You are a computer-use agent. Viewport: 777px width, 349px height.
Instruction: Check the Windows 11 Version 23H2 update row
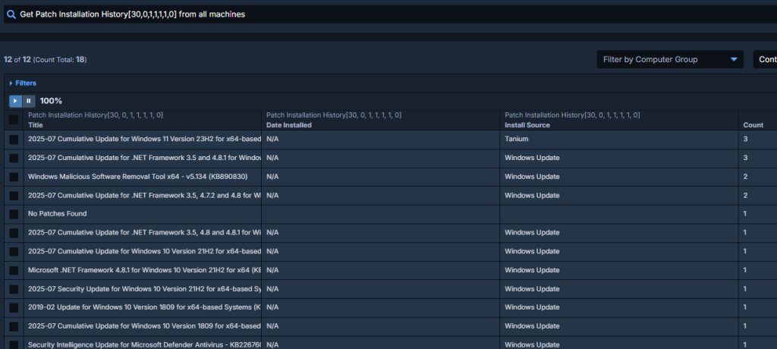pos(14,140)
